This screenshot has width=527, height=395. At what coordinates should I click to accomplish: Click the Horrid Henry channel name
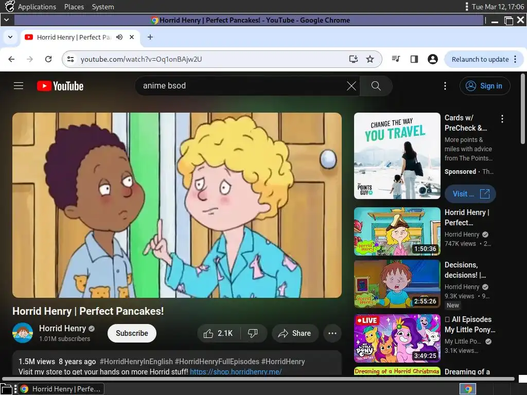coord(62,328)
